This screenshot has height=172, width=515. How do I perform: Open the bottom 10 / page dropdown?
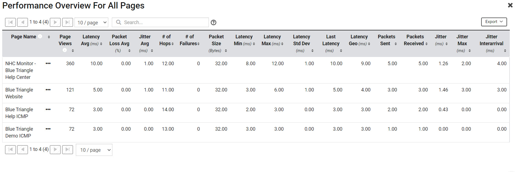pos(94,150)
